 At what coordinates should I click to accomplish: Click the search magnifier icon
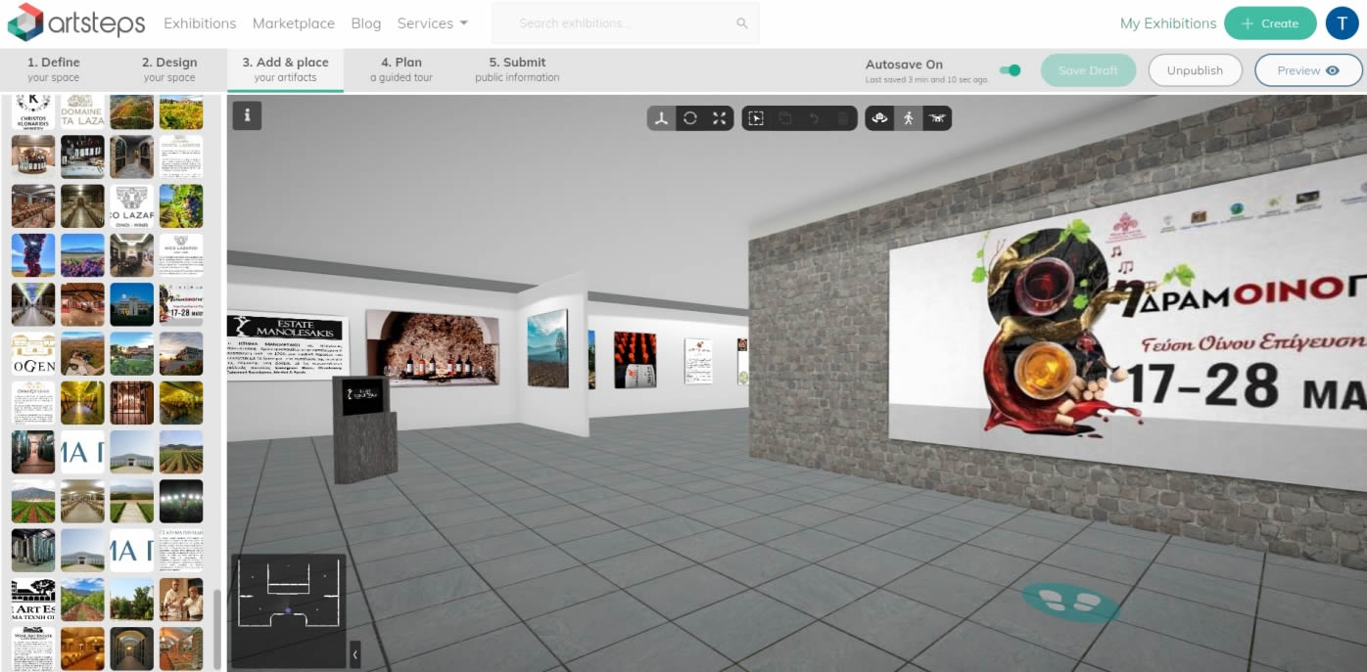tap(741, 23)
